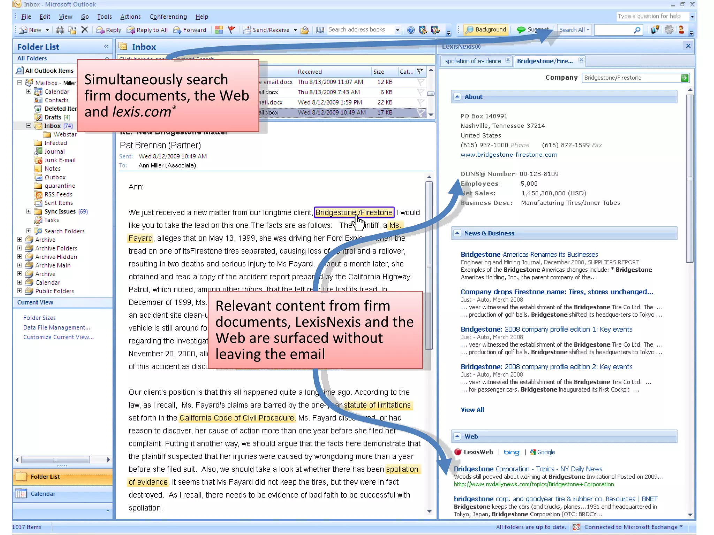Screen dimensions: 714x535
Task: Click the New mail button
Action: pos(30,30)
